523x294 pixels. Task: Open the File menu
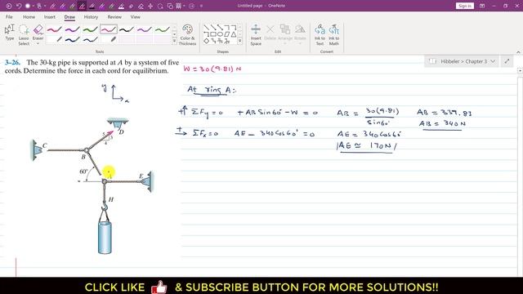tap(9, 17)
